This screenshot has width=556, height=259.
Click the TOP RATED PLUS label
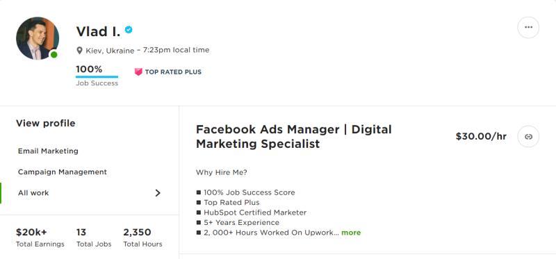[x=173, y=72]
